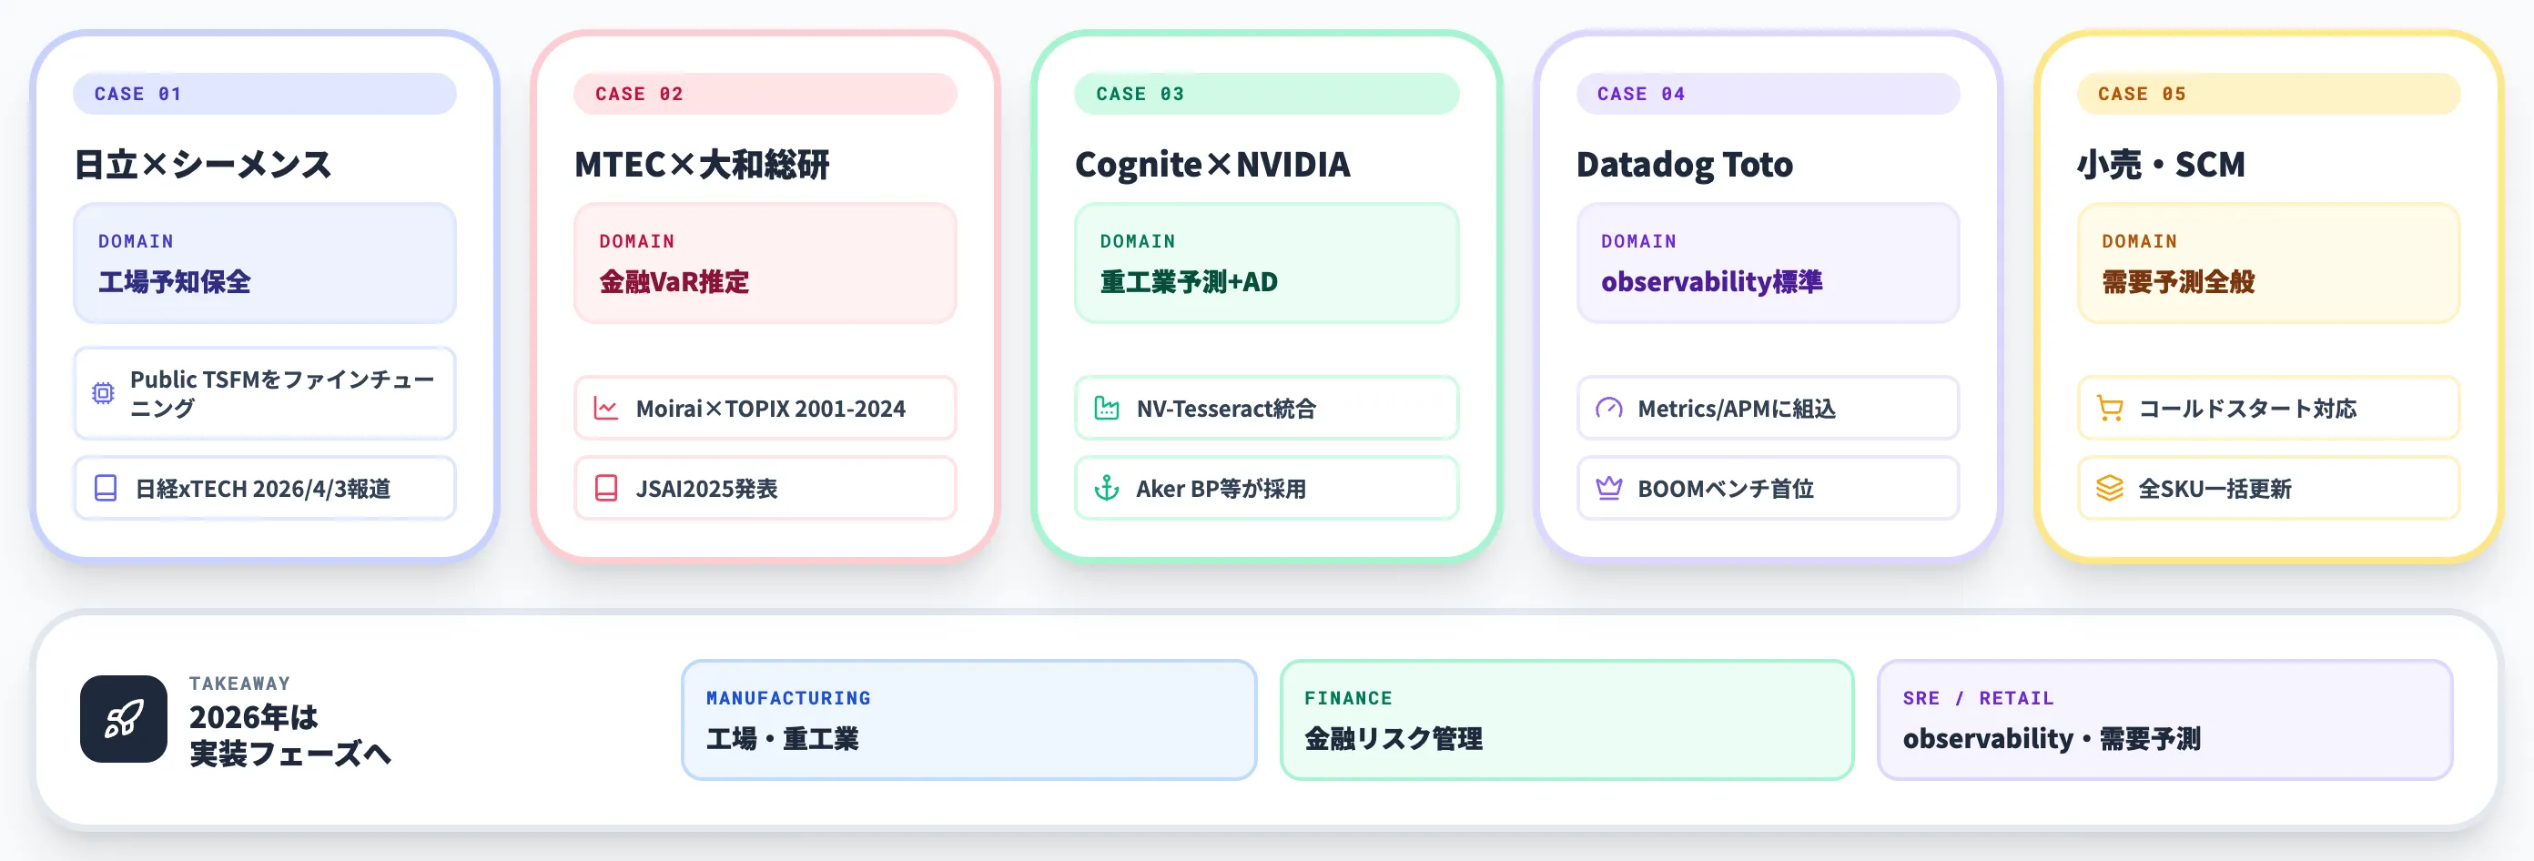
Task: Click the 日立×シーメンス heading
Action: 203,165
